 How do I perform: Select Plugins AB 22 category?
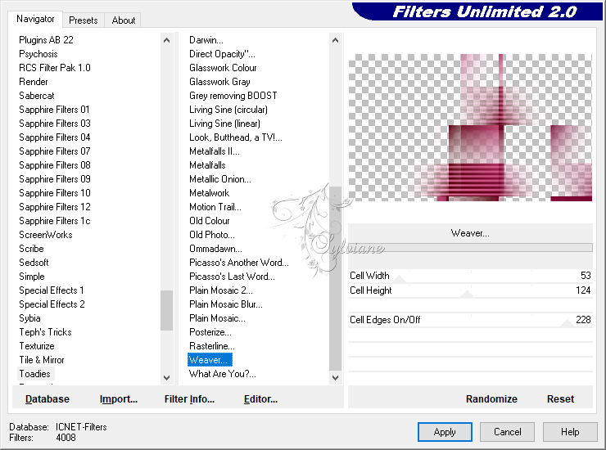click(x=46, y=40)
